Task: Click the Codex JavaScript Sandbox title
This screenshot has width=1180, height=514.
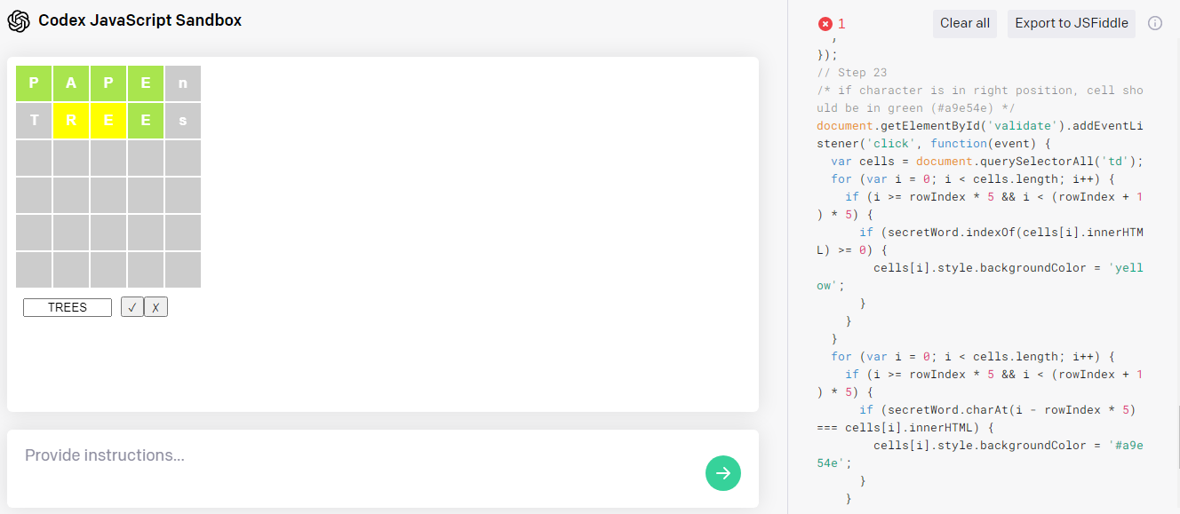Action: click(x=140, y=20)
